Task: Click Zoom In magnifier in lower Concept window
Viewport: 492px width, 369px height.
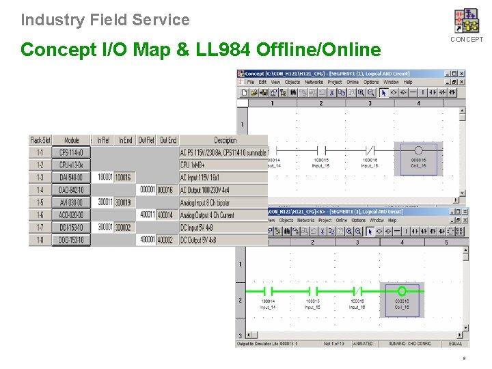Action: (x=349, y=232)
